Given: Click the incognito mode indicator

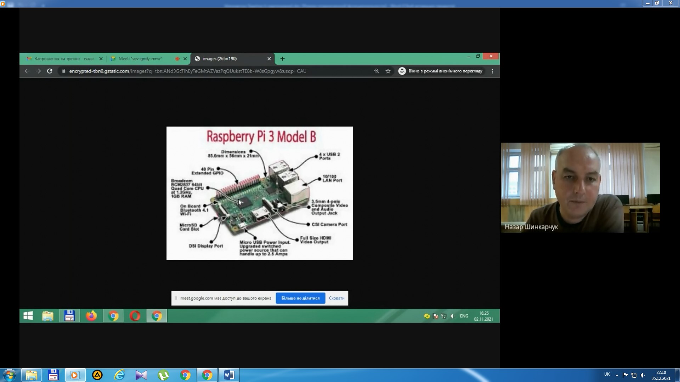Looking at the screenshot, I should 441,71.
